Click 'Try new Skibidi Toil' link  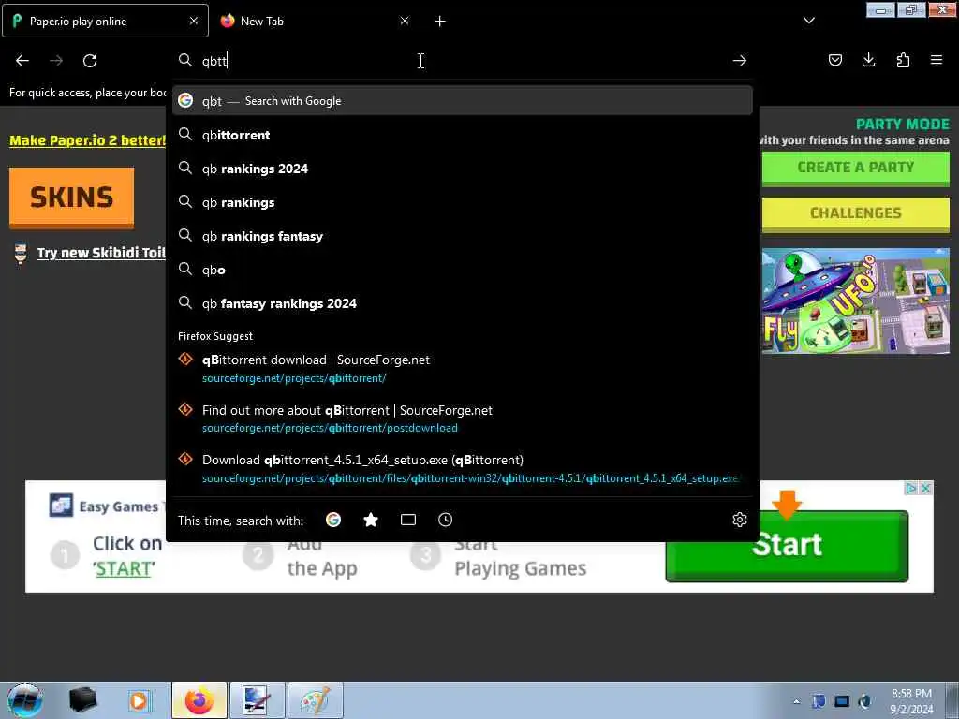tap(101, 253)
